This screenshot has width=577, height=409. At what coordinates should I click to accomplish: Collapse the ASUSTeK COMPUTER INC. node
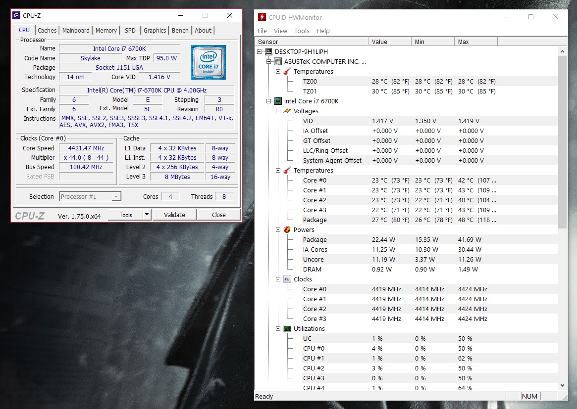268,62
